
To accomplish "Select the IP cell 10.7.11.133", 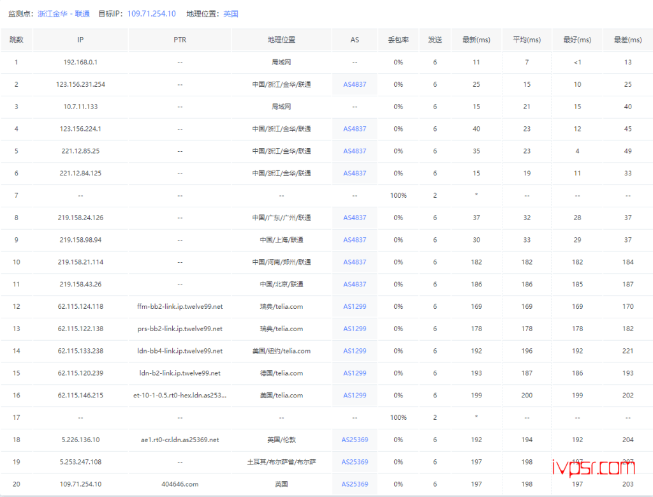I will 80,107.
